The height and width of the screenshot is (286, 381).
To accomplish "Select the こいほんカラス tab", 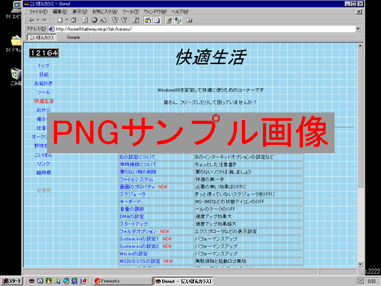I will (43, 37).
